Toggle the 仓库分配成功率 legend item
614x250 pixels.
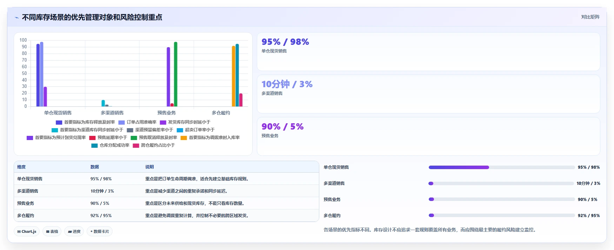(x=110, y=145)
